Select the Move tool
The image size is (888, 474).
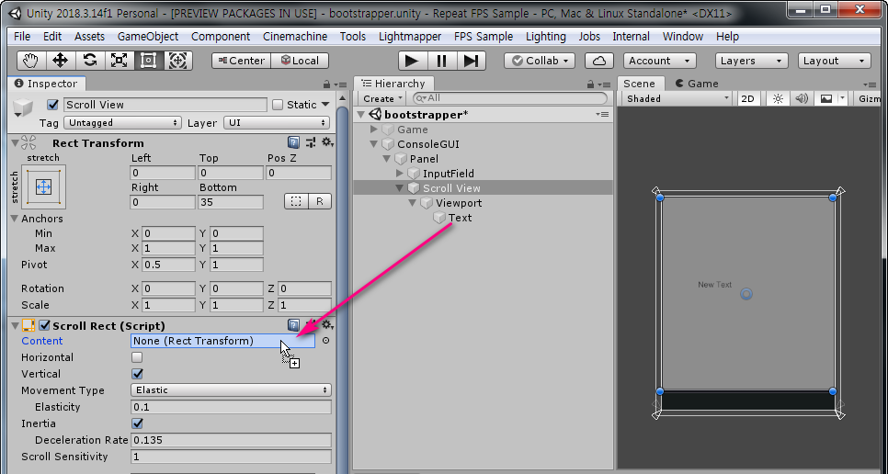pyautogui.click(x=61, y=61)
